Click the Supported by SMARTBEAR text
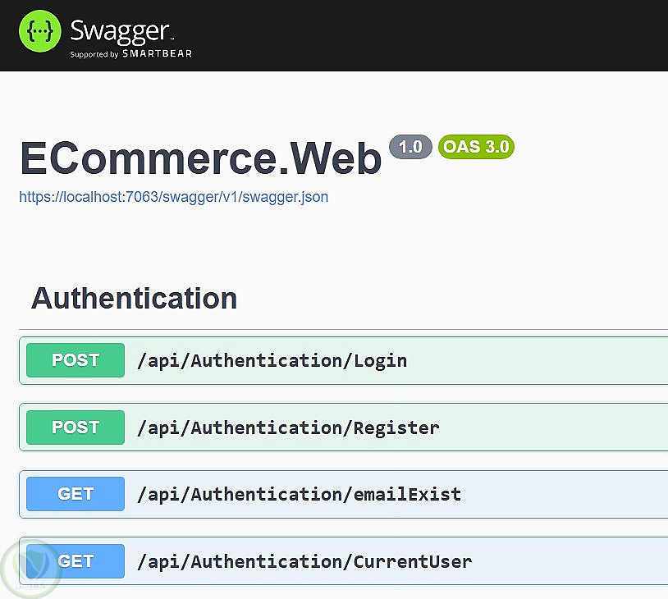Screen dimensions: 668x599 131,54
